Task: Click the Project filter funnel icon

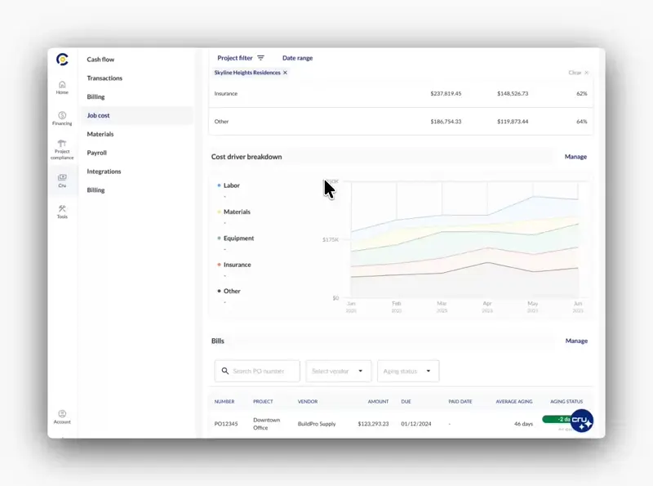Action: [260, 58]
